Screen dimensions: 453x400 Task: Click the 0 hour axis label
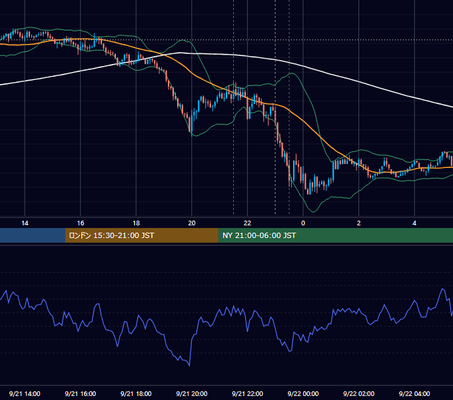303,223
